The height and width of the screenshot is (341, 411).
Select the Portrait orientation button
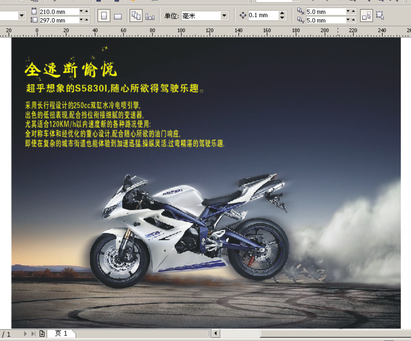(104, 16)
